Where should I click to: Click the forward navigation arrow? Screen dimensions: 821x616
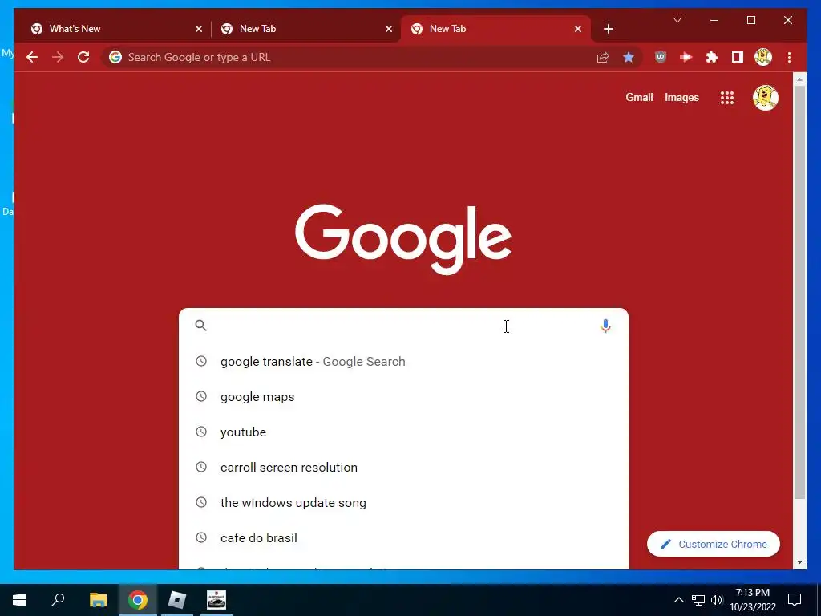58,57
